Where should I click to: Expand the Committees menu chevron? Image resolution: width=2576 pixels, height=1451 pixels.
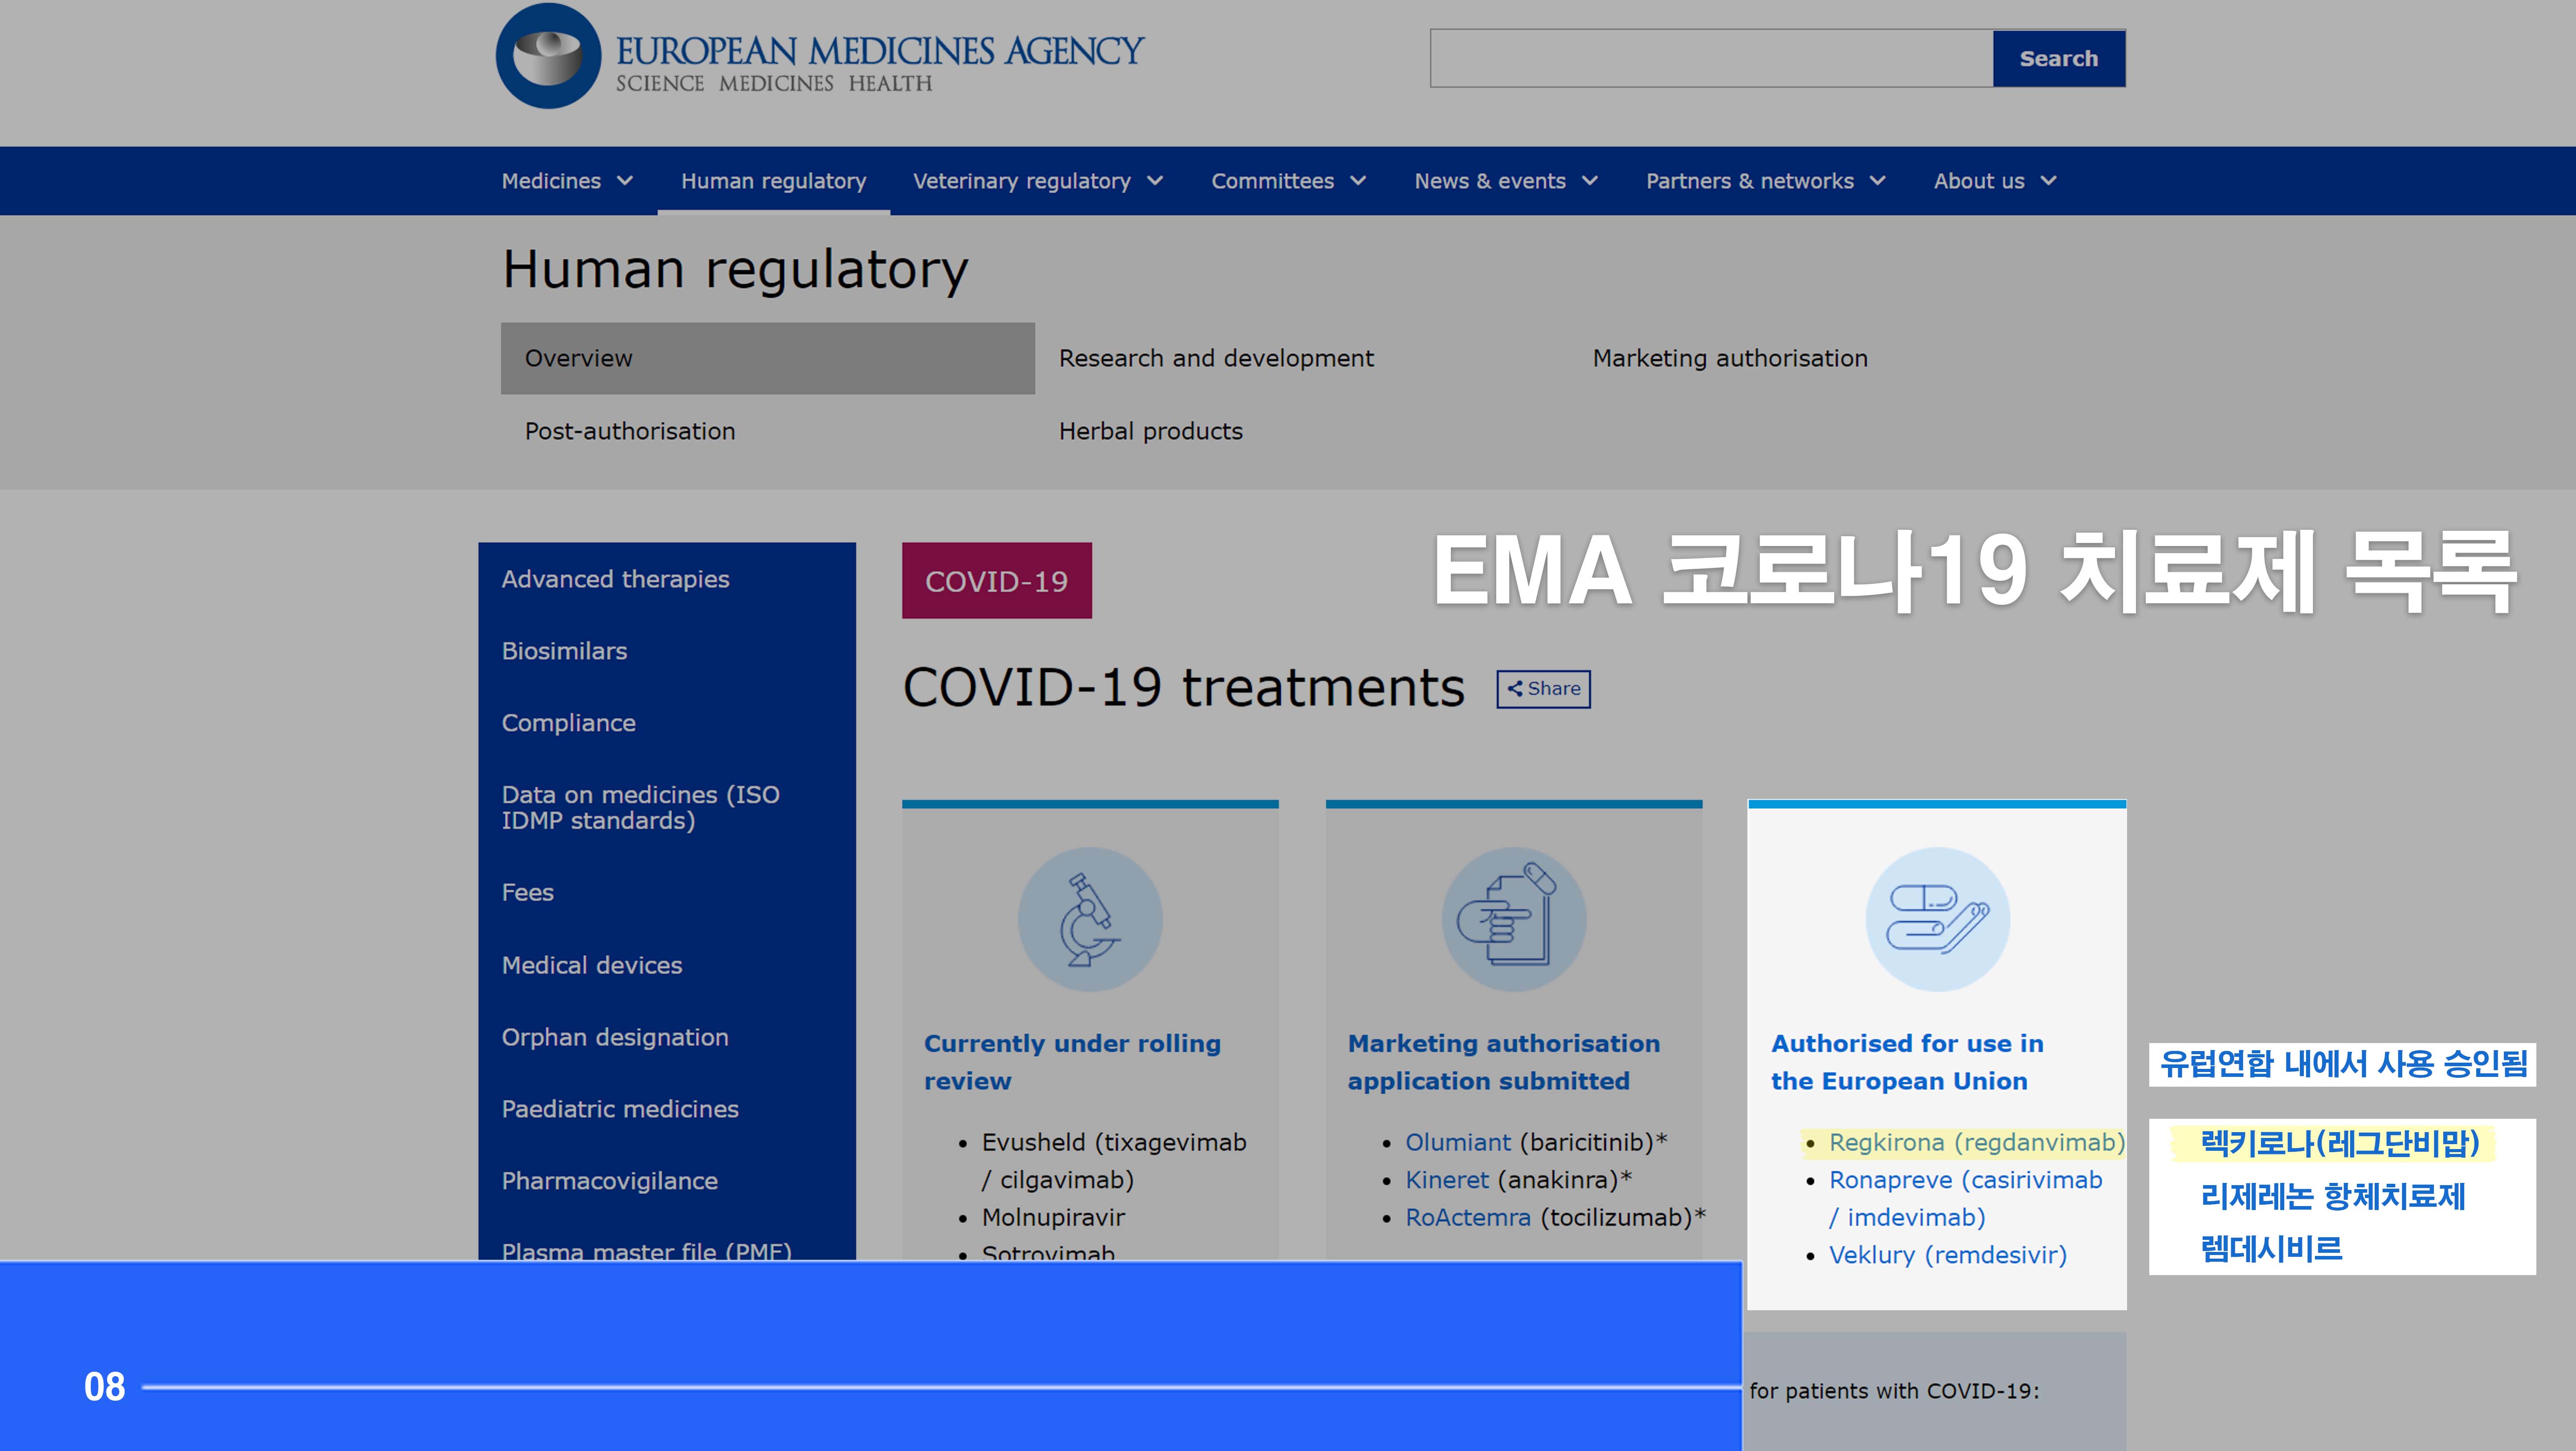point(1358,181)
